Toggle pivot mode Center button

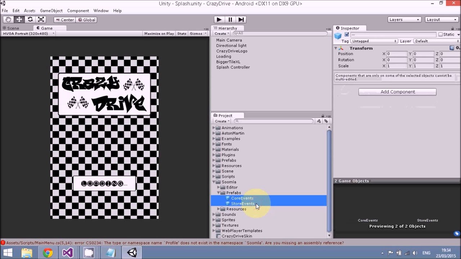64,20
